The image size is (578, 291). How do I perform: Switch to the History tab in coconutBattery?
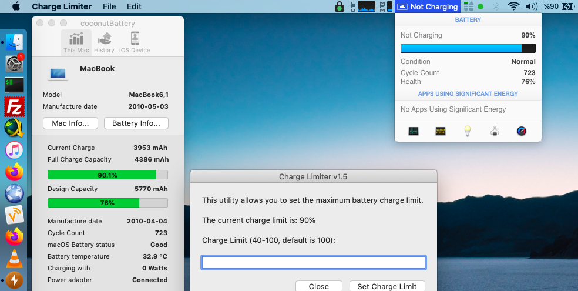point(104,43)
